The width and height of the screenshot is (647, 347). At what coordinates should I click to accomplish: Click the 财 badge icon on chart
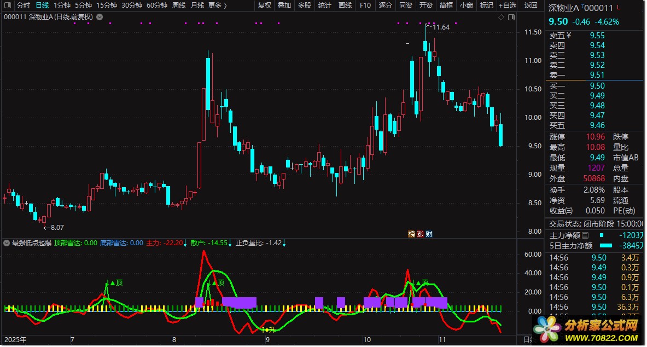[x=429, y=234]
